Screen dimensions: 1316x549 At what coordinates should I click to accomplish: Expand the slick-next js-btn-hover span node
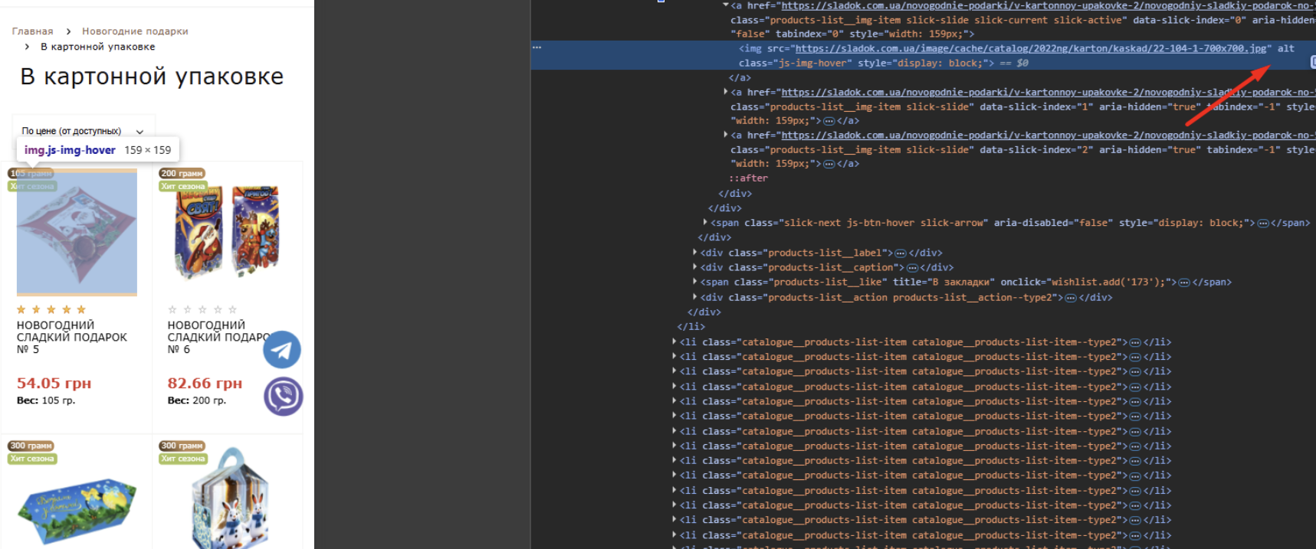point(705,222)
